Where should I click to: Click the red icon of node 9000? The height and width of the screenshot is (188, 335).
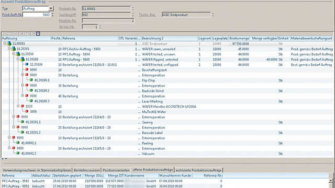point(27,69)
